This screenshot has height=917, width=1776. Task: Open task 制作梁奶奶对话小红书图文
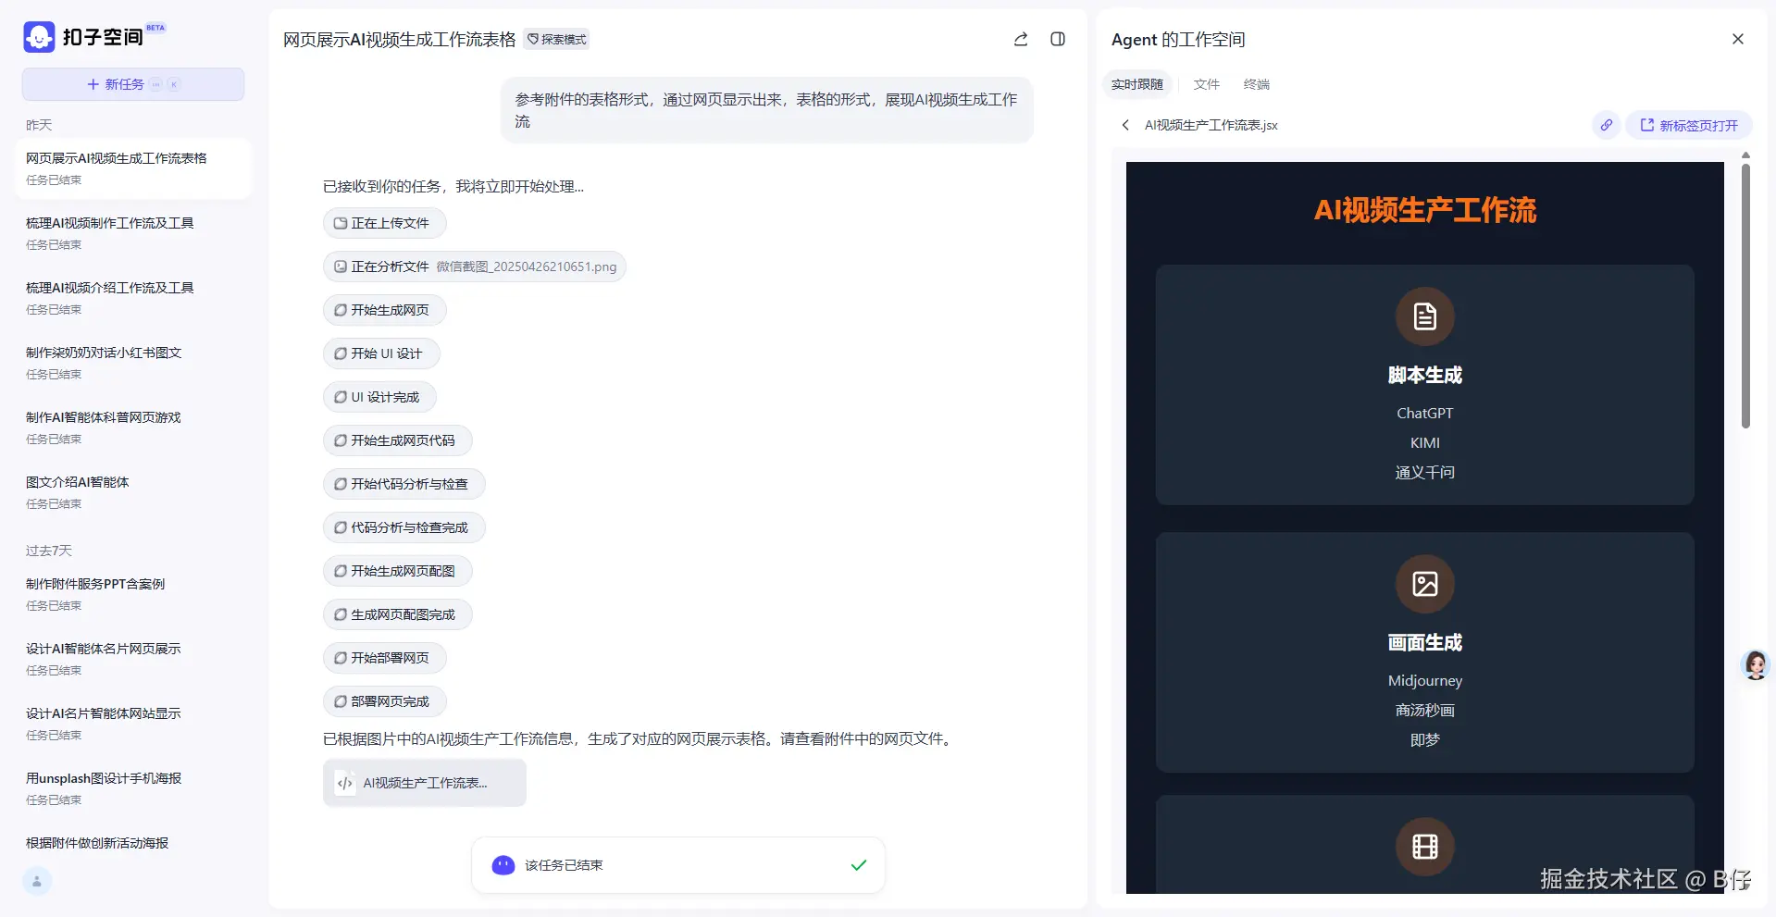pyautogui.click(x=133, y=363)
